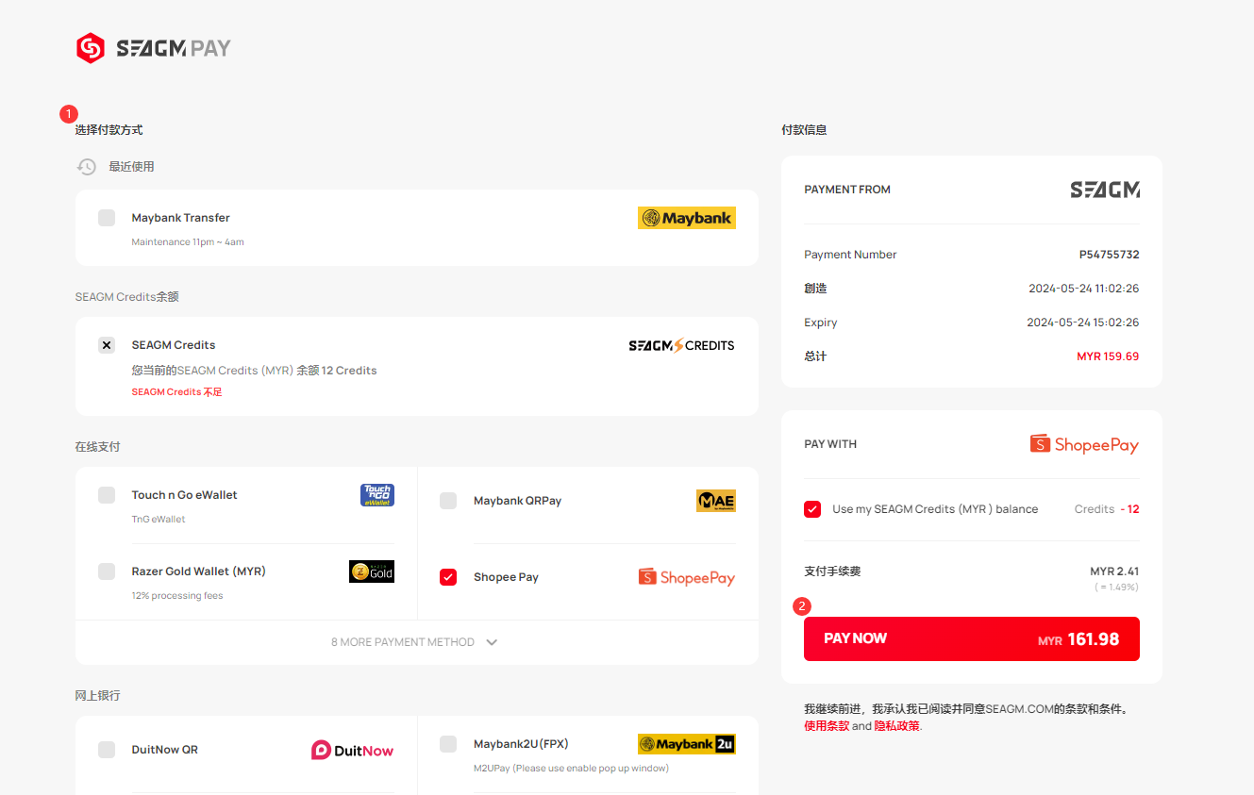Click the SEAGM Pay logo
Screen dimensions: 1254x795
(x=153, y=48)
